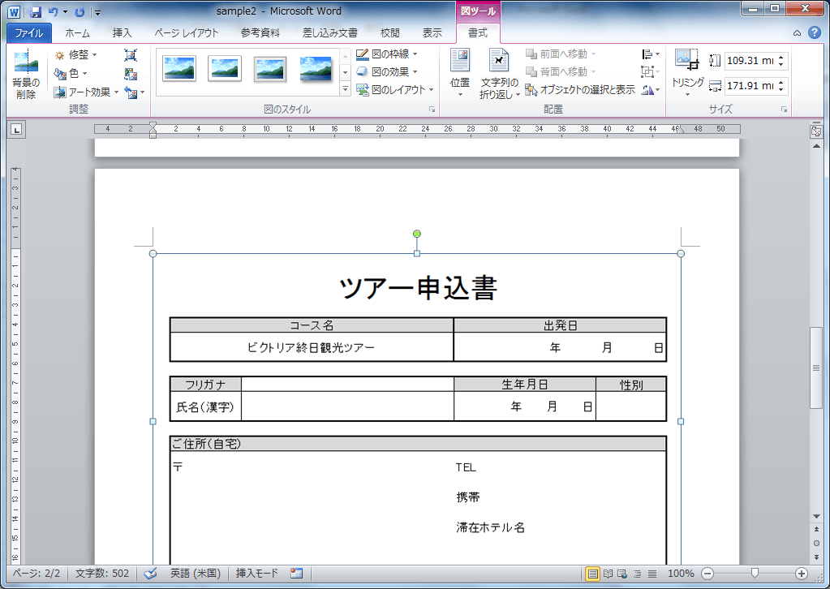Open Customize Quick Access Toolbar dropdown
The width and height of the screenshot is (830, 589).
(x=97, y=12)
